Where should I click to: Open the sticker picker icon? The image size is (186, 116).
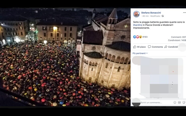(x=184, y=102)
